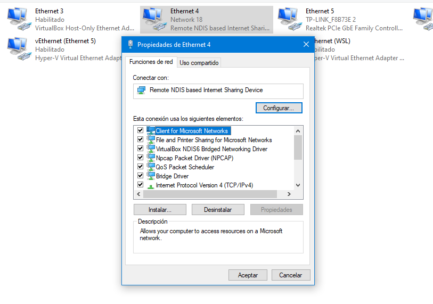The image size is (433, 304).
Task: Click the partly hidden vEthernet (WSL) name
Action: point(332,41)
